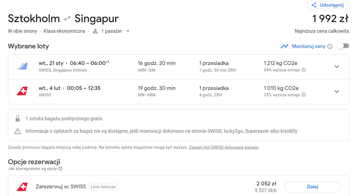Click the round-trip arrows between cities
Image resolution: width=357 pixels, height=196 pixels.
coord(67,19)
